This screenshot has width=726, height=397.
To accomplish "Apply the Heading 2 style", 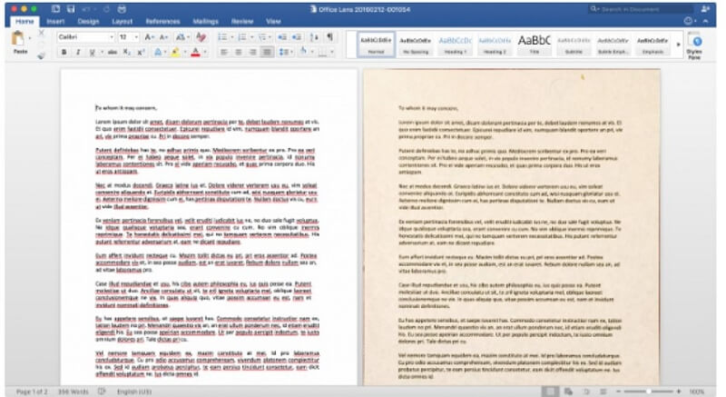I will pos(495,45).
